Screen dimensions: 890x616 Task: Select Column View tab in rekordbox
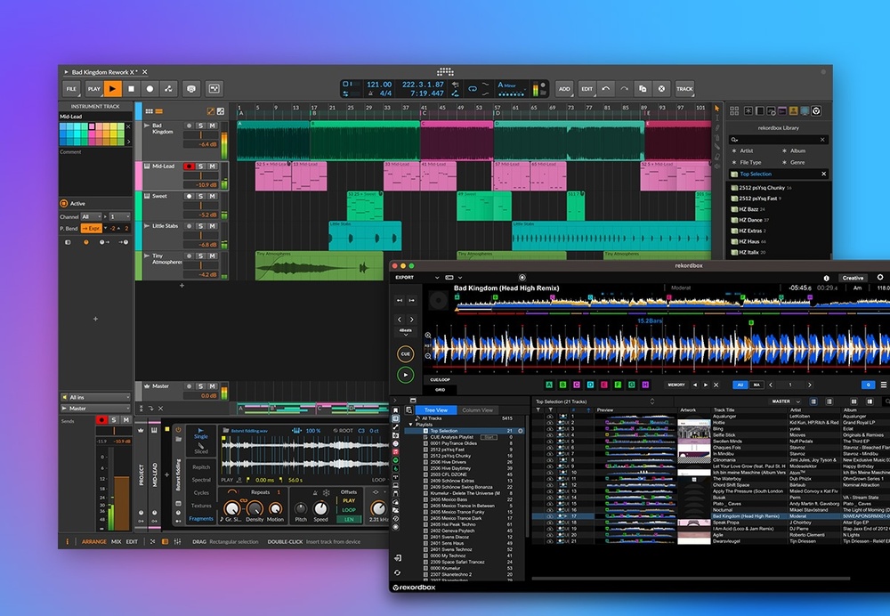477,409
